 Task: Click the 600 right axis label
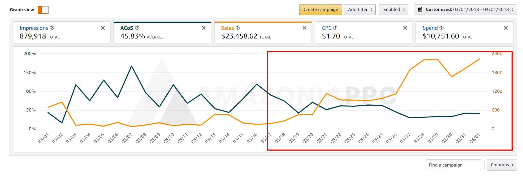point(495,110)
